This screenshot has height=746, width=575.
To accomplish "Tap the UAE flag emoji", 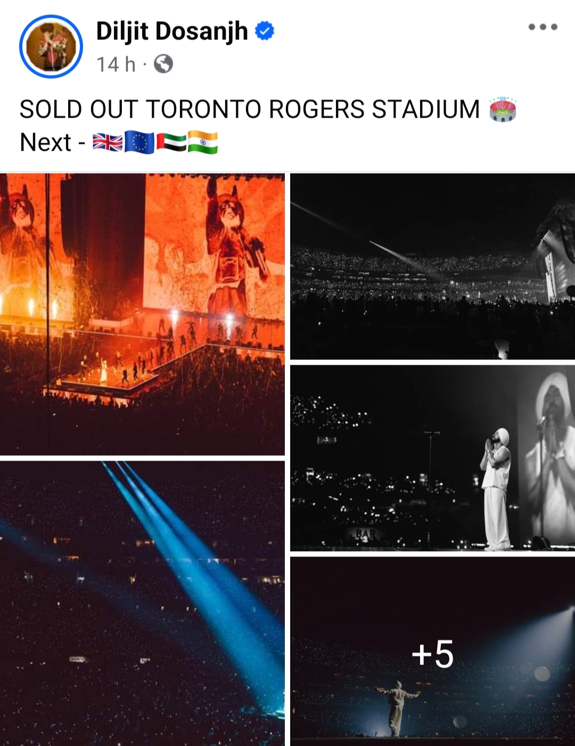I will click(171, 143).
